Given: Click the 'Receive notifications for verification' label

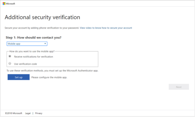Looking at the screenshot, I should (x=34, y=57).
